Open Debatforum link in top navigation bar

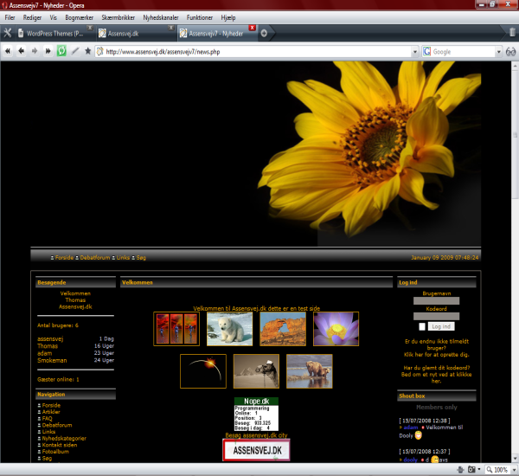click(94, 257)
